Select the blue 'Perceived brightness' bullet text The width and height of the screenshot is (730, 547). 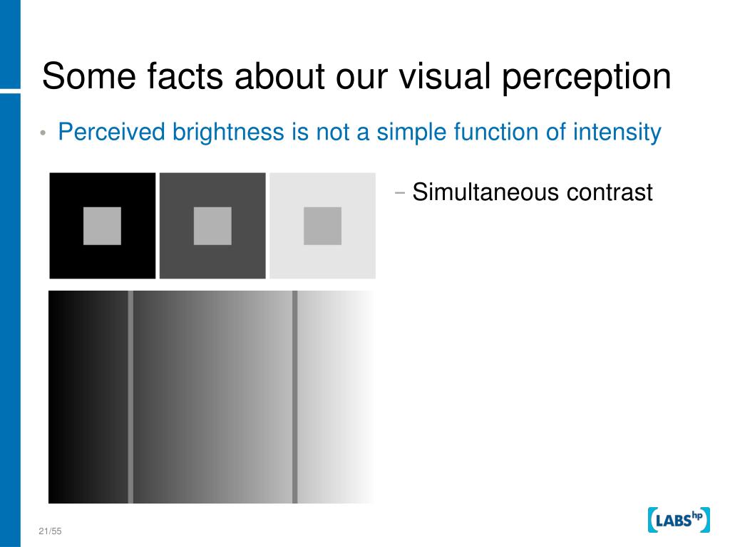point(359,132)
